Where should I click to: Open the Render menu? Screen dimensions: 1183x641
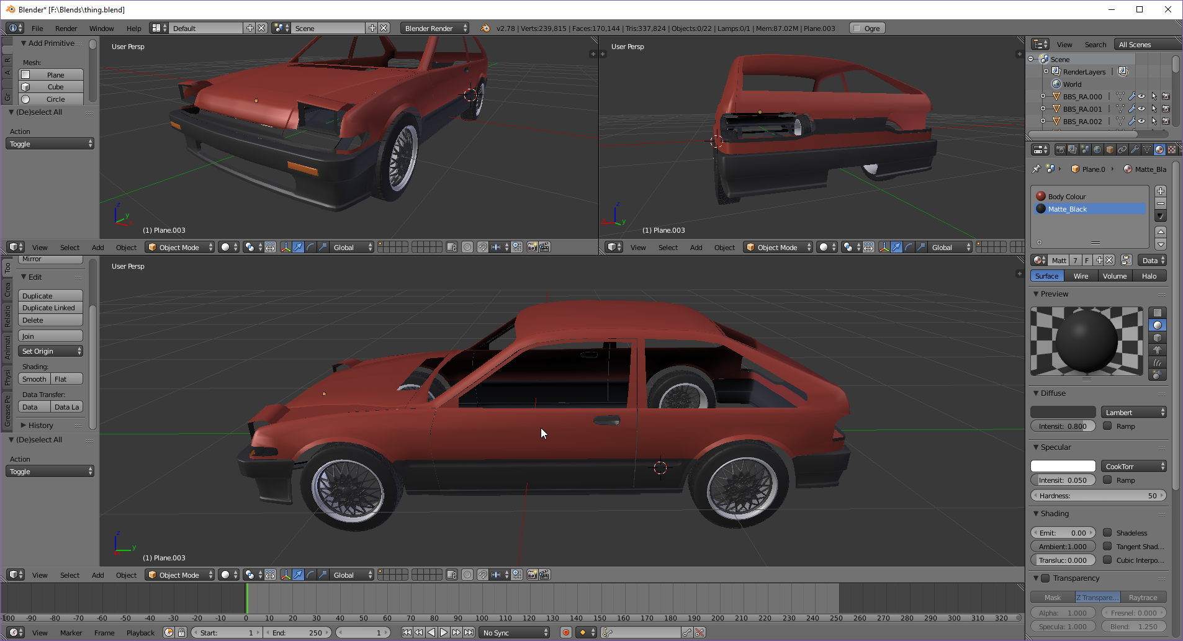click(66, 29)
